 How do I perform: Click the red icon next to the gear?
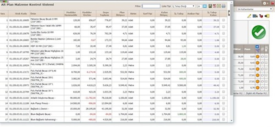click(272, 3)
